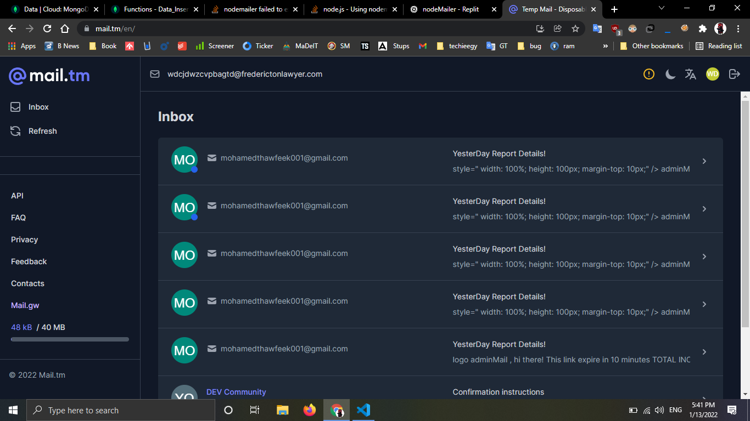Expand the second email using its chevron
Viewport: 750px width, 421px height.
tap(704, 209)
